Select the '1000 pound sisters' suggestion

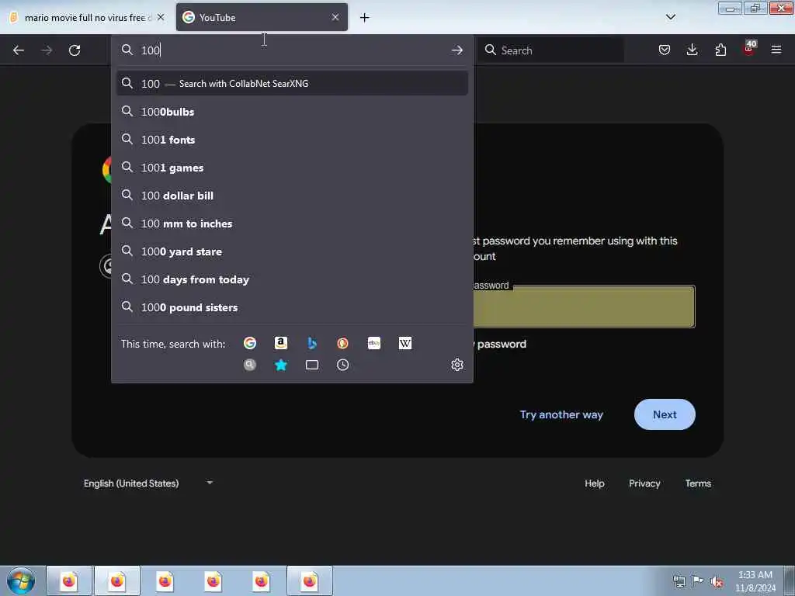(x=292, y=307)
